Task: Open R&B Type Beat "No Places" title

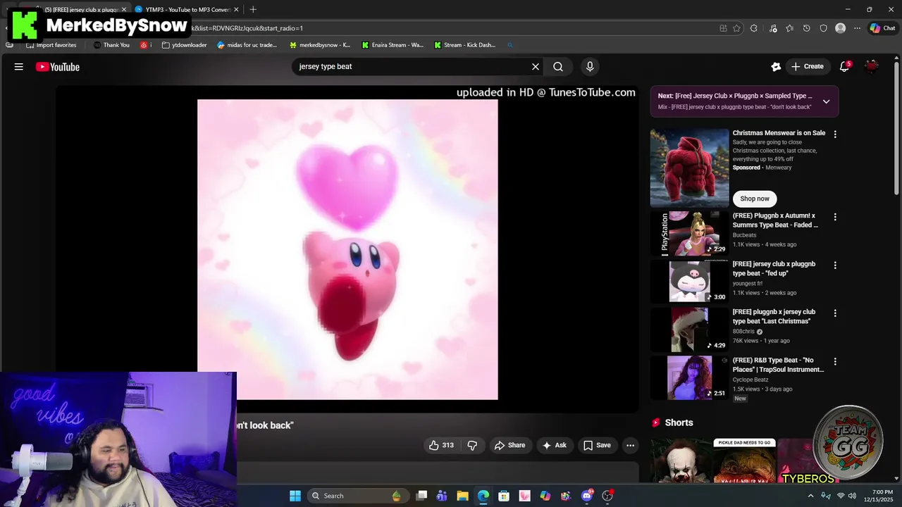Action: (x=778, y=365)
